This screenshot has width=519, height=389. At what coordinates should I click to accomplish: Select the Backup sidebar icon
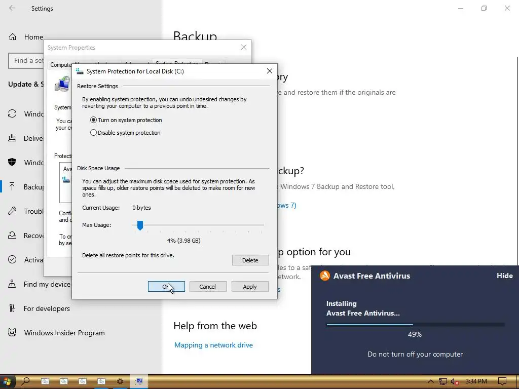tap(12, 186)
